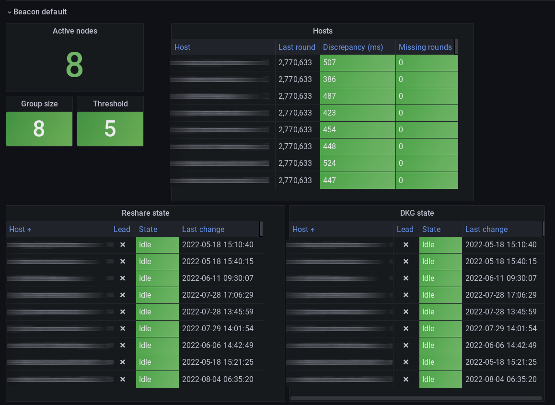Click the green Threshold value 5 tile

point(110,129)
